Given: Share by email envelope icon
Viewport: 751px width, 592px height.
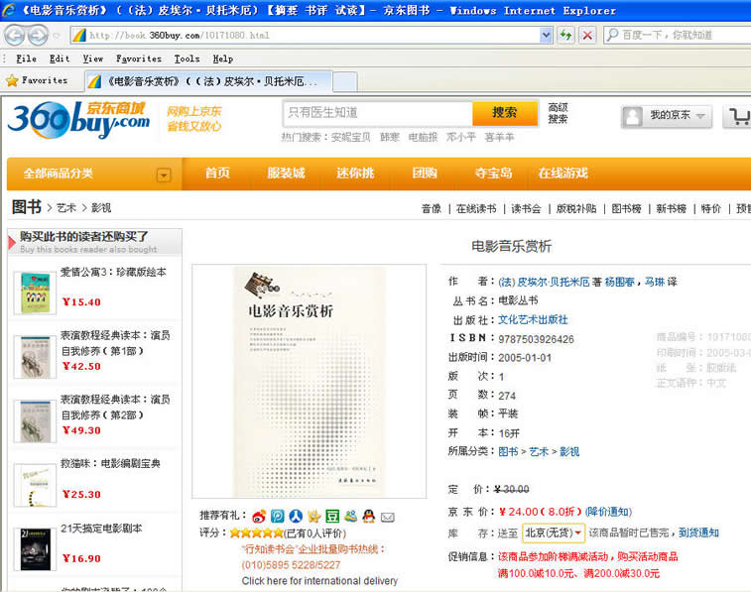Looking at the screenshot, I should [388, 517].
